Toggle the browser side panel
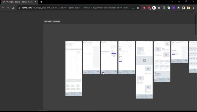197x112 pixels. (183, 8)
